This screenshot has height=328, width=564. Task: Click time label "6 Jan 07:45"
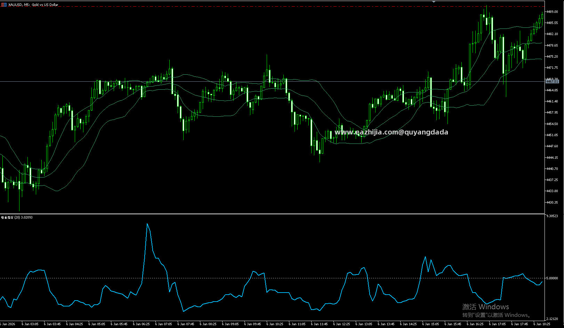186,324
